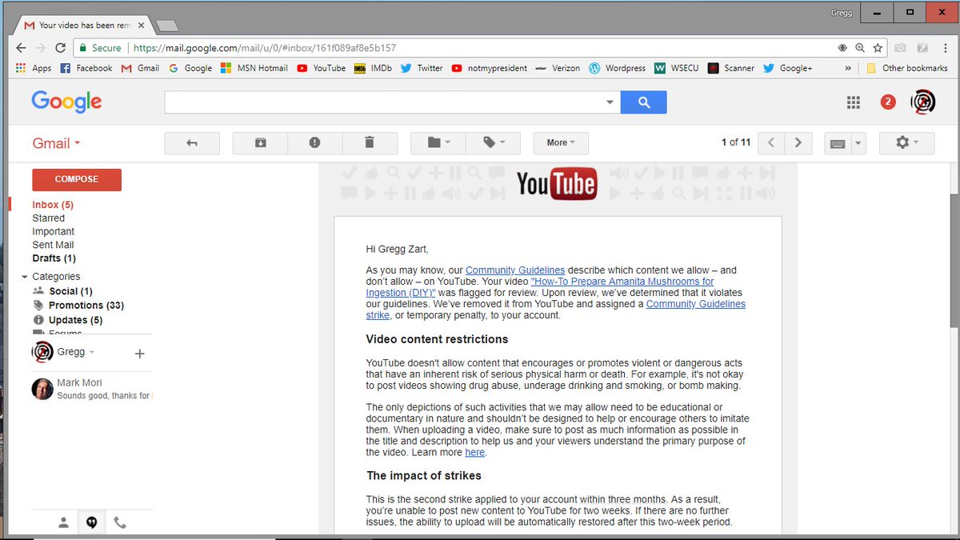This screenshot has height=540, width=960.
Task: Open the Facebook bookmark
Action: [86, 68]
